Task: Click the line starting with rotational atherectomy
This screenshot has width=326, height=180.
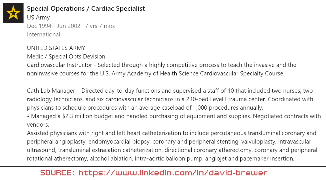Action: [x=160, y=159]
